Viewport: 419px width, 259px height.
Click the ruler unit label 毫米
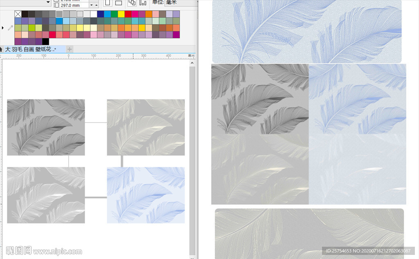point(191,56)
